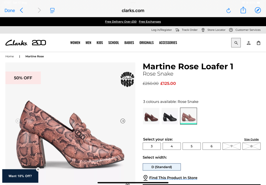Click the Track Order truck icon
This screenshot has width=266, height=185.
[x=178, y=30]
